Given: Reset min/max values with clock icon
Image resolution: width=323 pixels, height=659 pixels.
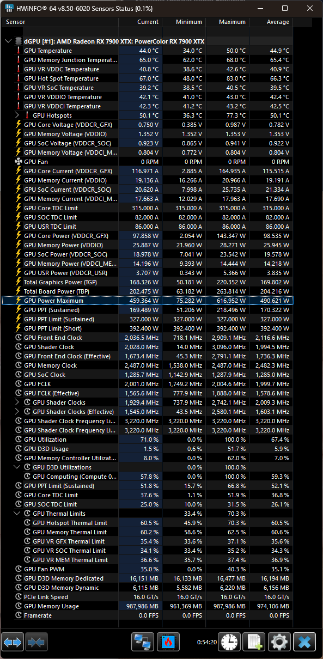Looking at the screenshot, I should [229, 642].
